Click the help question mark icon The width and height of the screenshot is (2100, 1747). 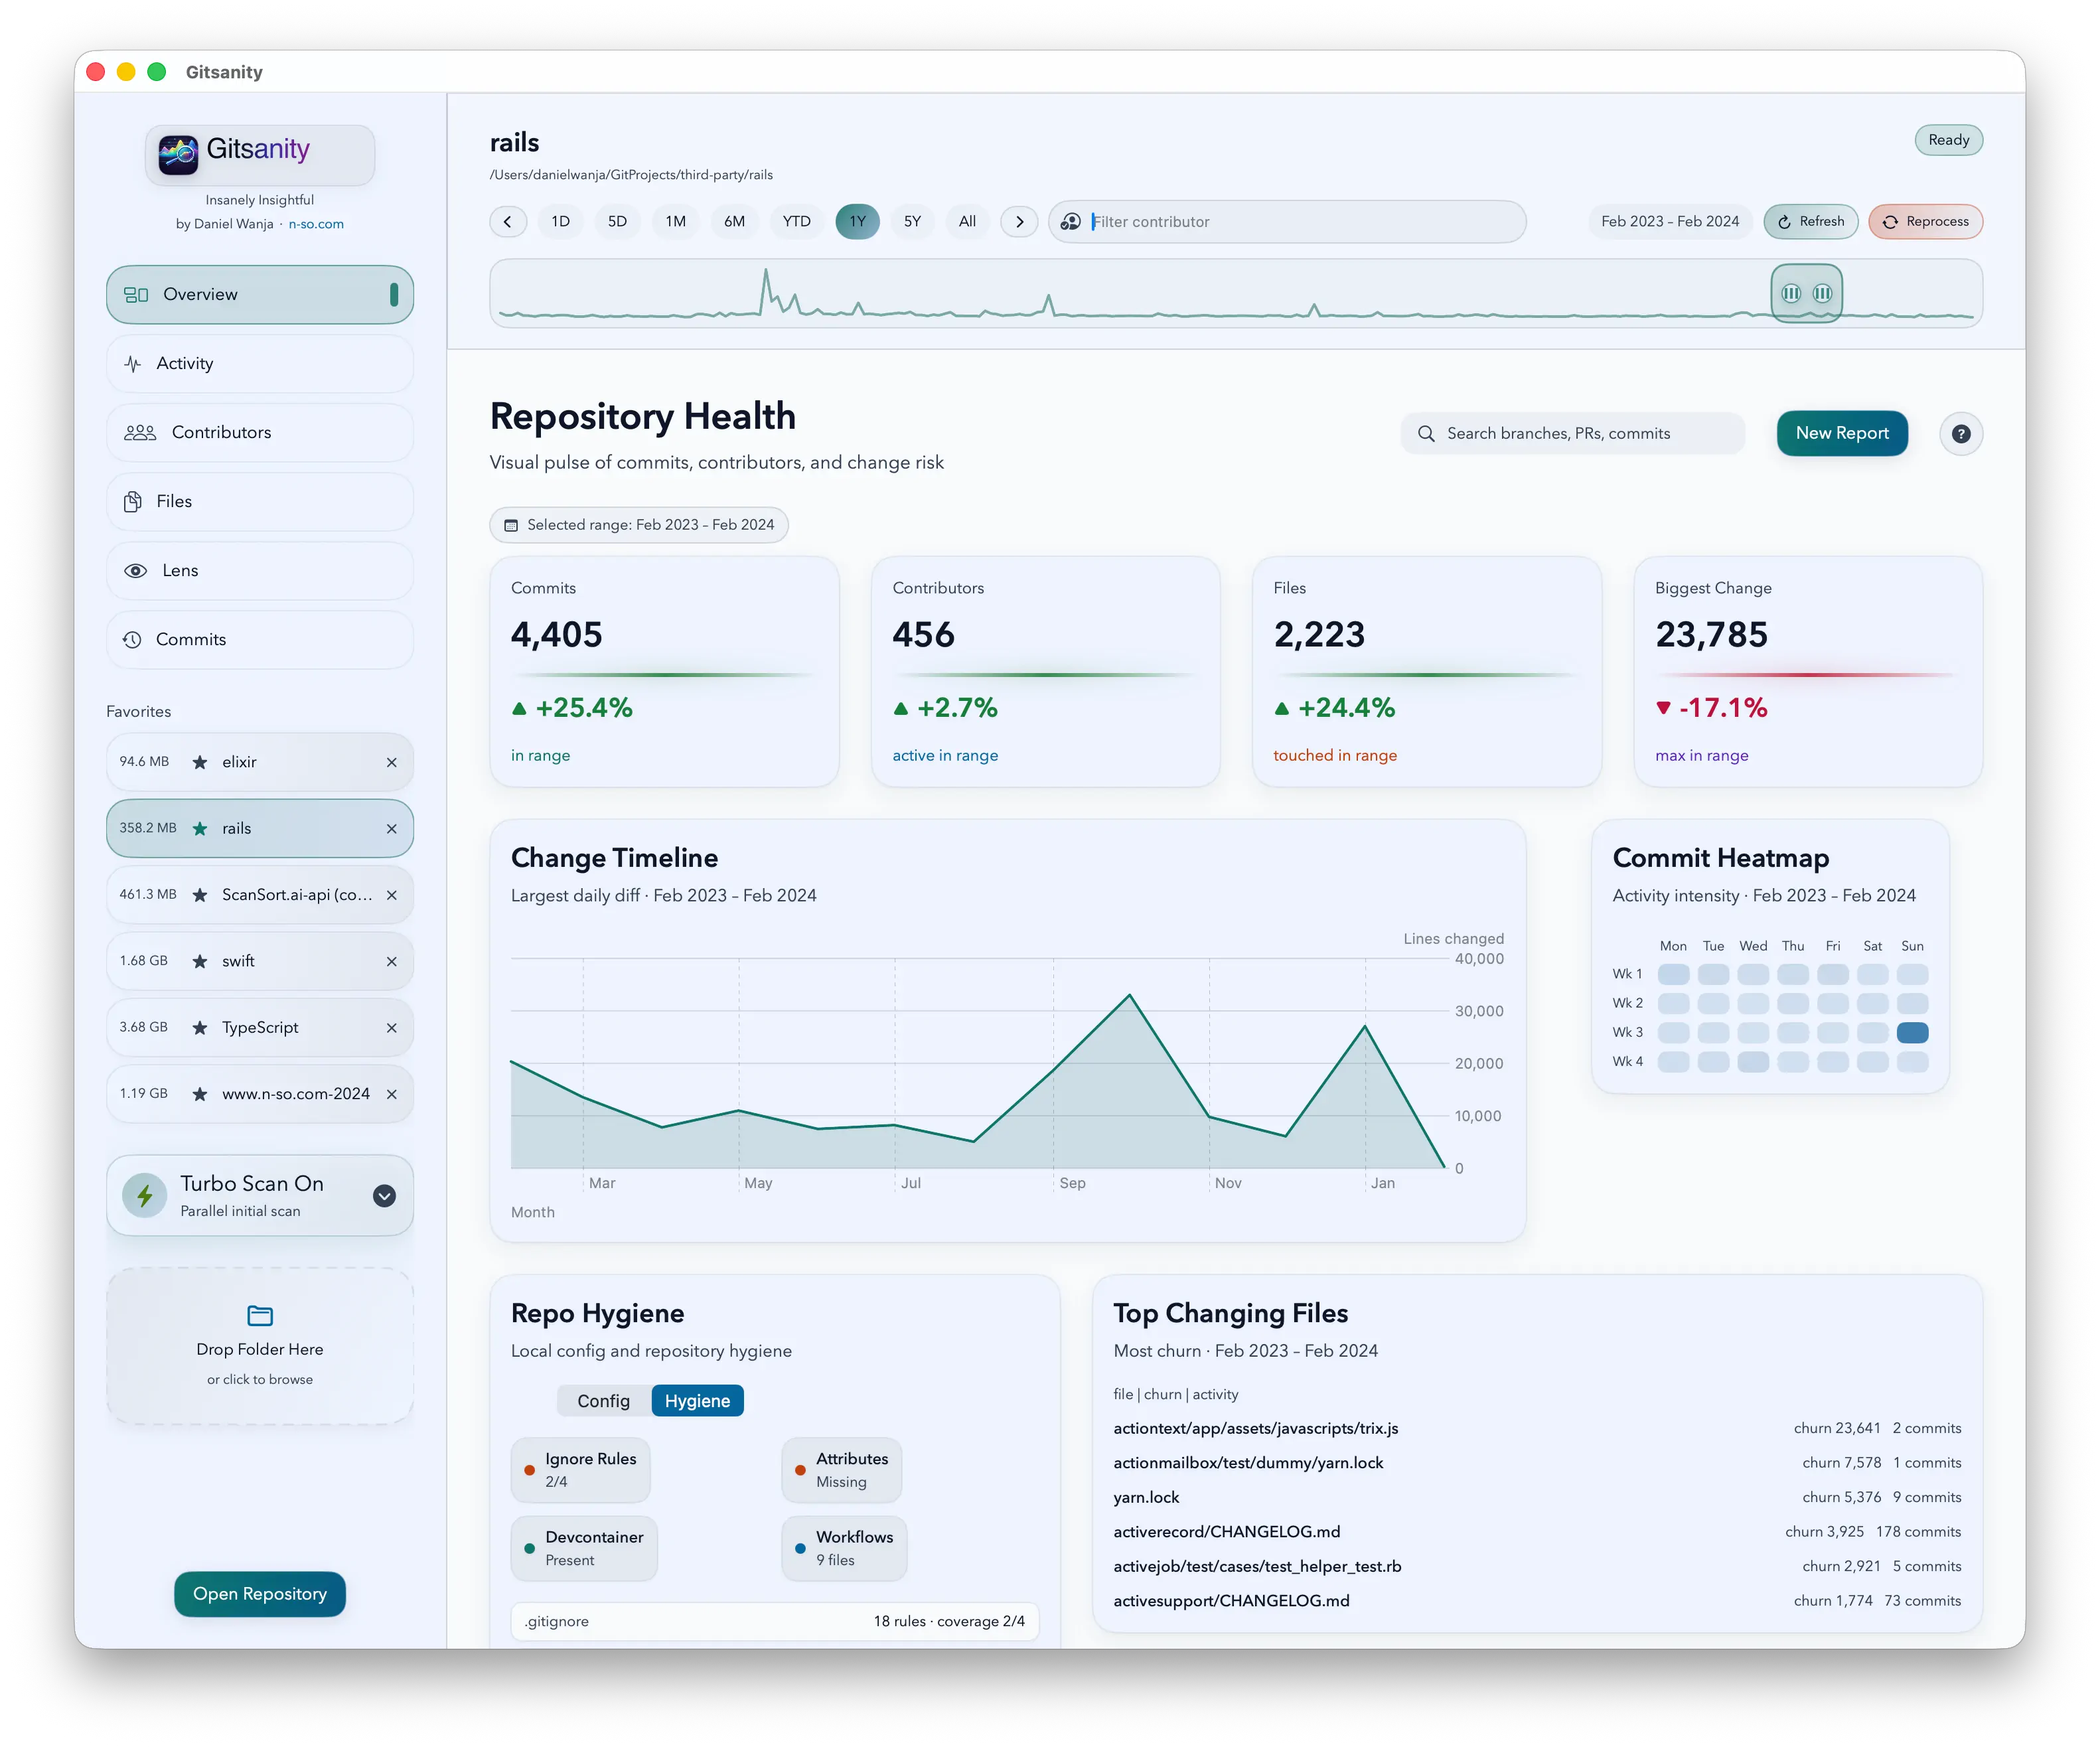click(x=1962, y=434)
